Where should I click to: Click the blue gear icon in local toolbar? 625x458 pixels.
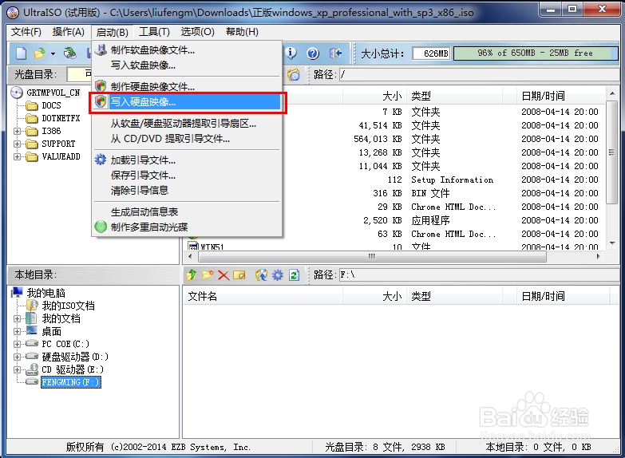pos(278,274)
